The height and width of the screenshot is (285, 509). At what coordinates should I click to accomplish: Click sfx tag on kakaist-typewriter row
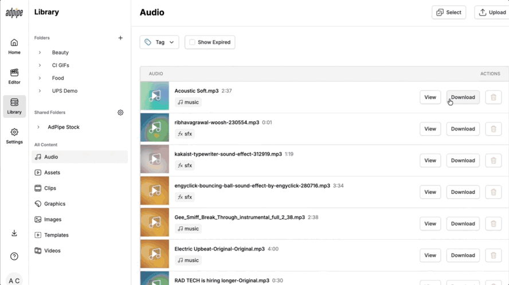click(185, 165)
